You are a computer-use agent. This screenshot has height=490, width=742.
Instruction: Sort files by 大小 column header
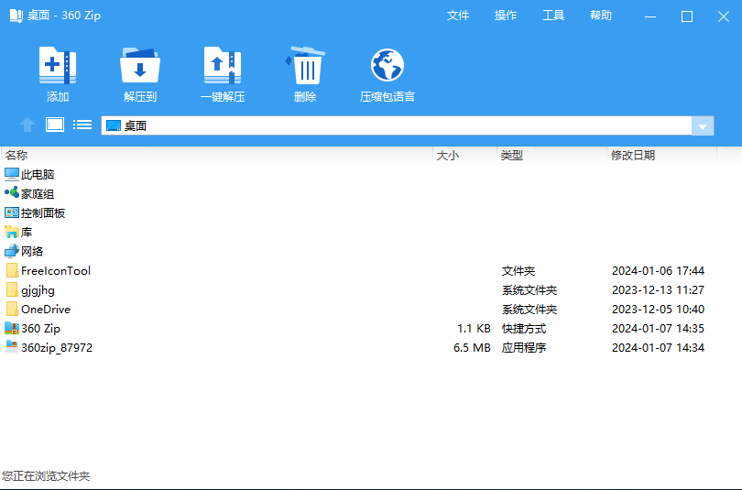448,156
